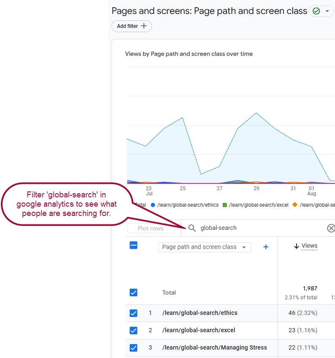The height and width of the screenshot is (358, 335).
Task: Click the Total label in totals row
Action: (169, 292)
